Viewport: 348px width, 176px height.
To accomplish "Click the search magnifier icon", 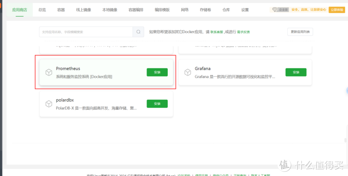I will pyautogui.click(x=138, y=32).
